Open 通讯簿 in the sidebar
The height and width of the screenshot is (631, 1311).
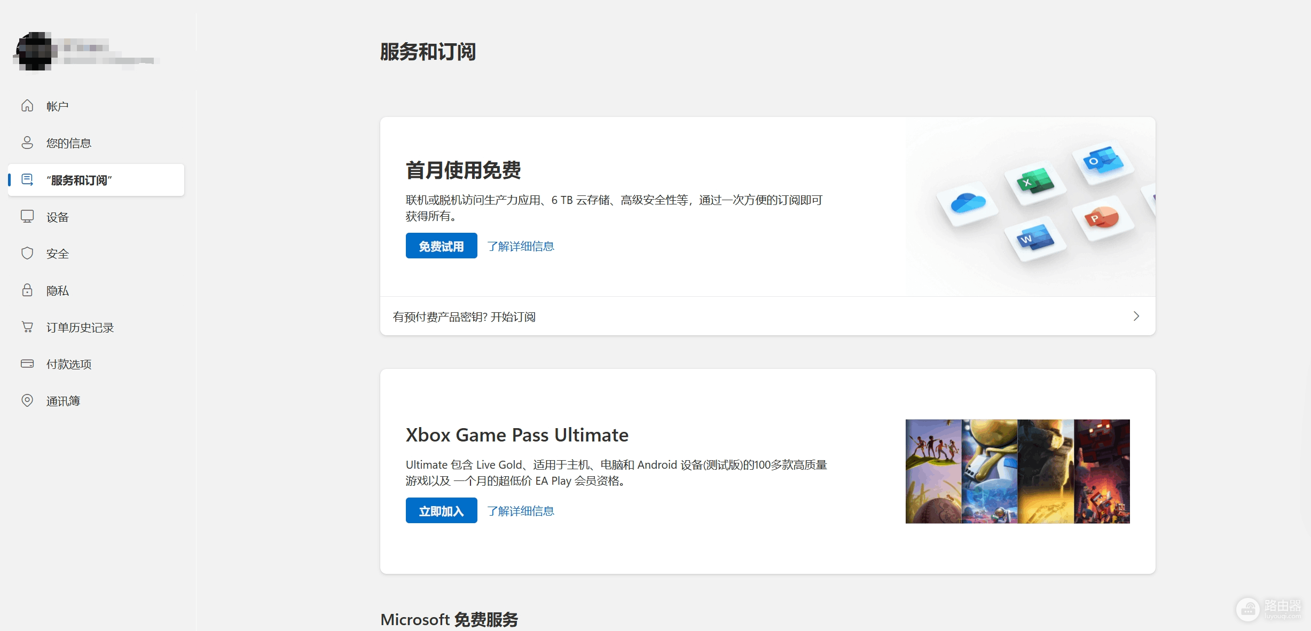[96, 401]
